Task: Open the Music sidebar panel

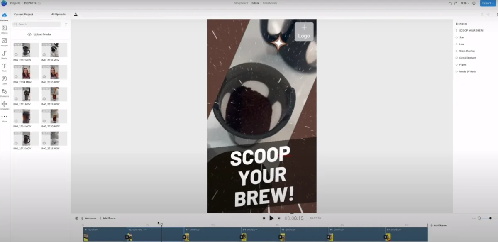Action: [x=4, y=55]
